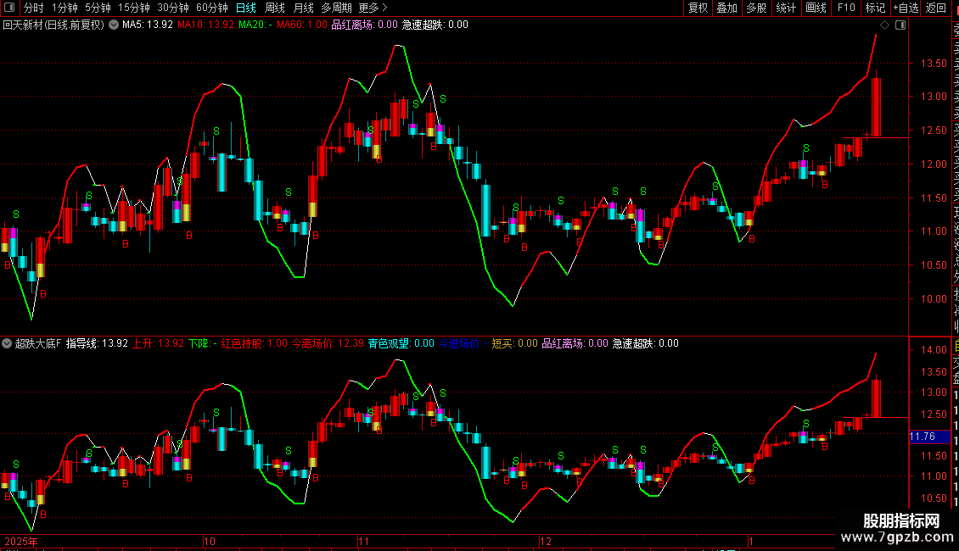Click the 10.00 price axis label in main chart
Screen dimensions: 959x551
tap(934, 298)
